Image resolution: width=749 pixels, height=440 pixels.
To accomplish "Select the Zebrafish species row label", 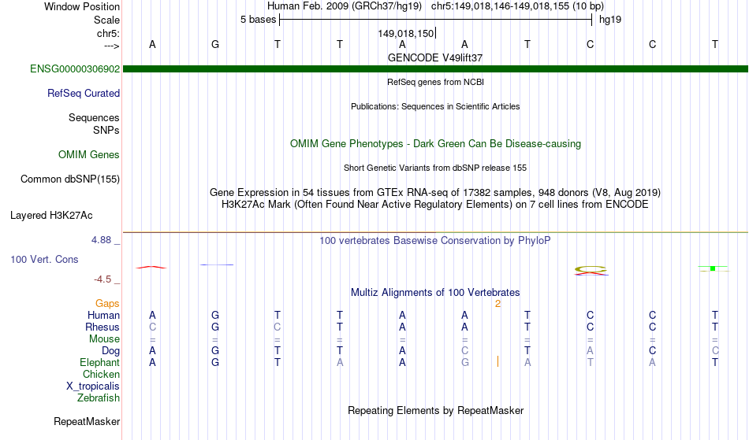I will pos(99,398).
